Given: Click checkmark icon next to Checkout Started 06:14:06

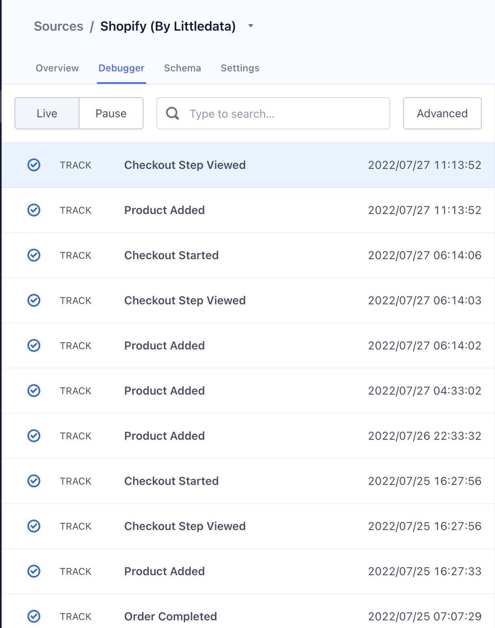Looking at the screenshot, I should point(34,255).
